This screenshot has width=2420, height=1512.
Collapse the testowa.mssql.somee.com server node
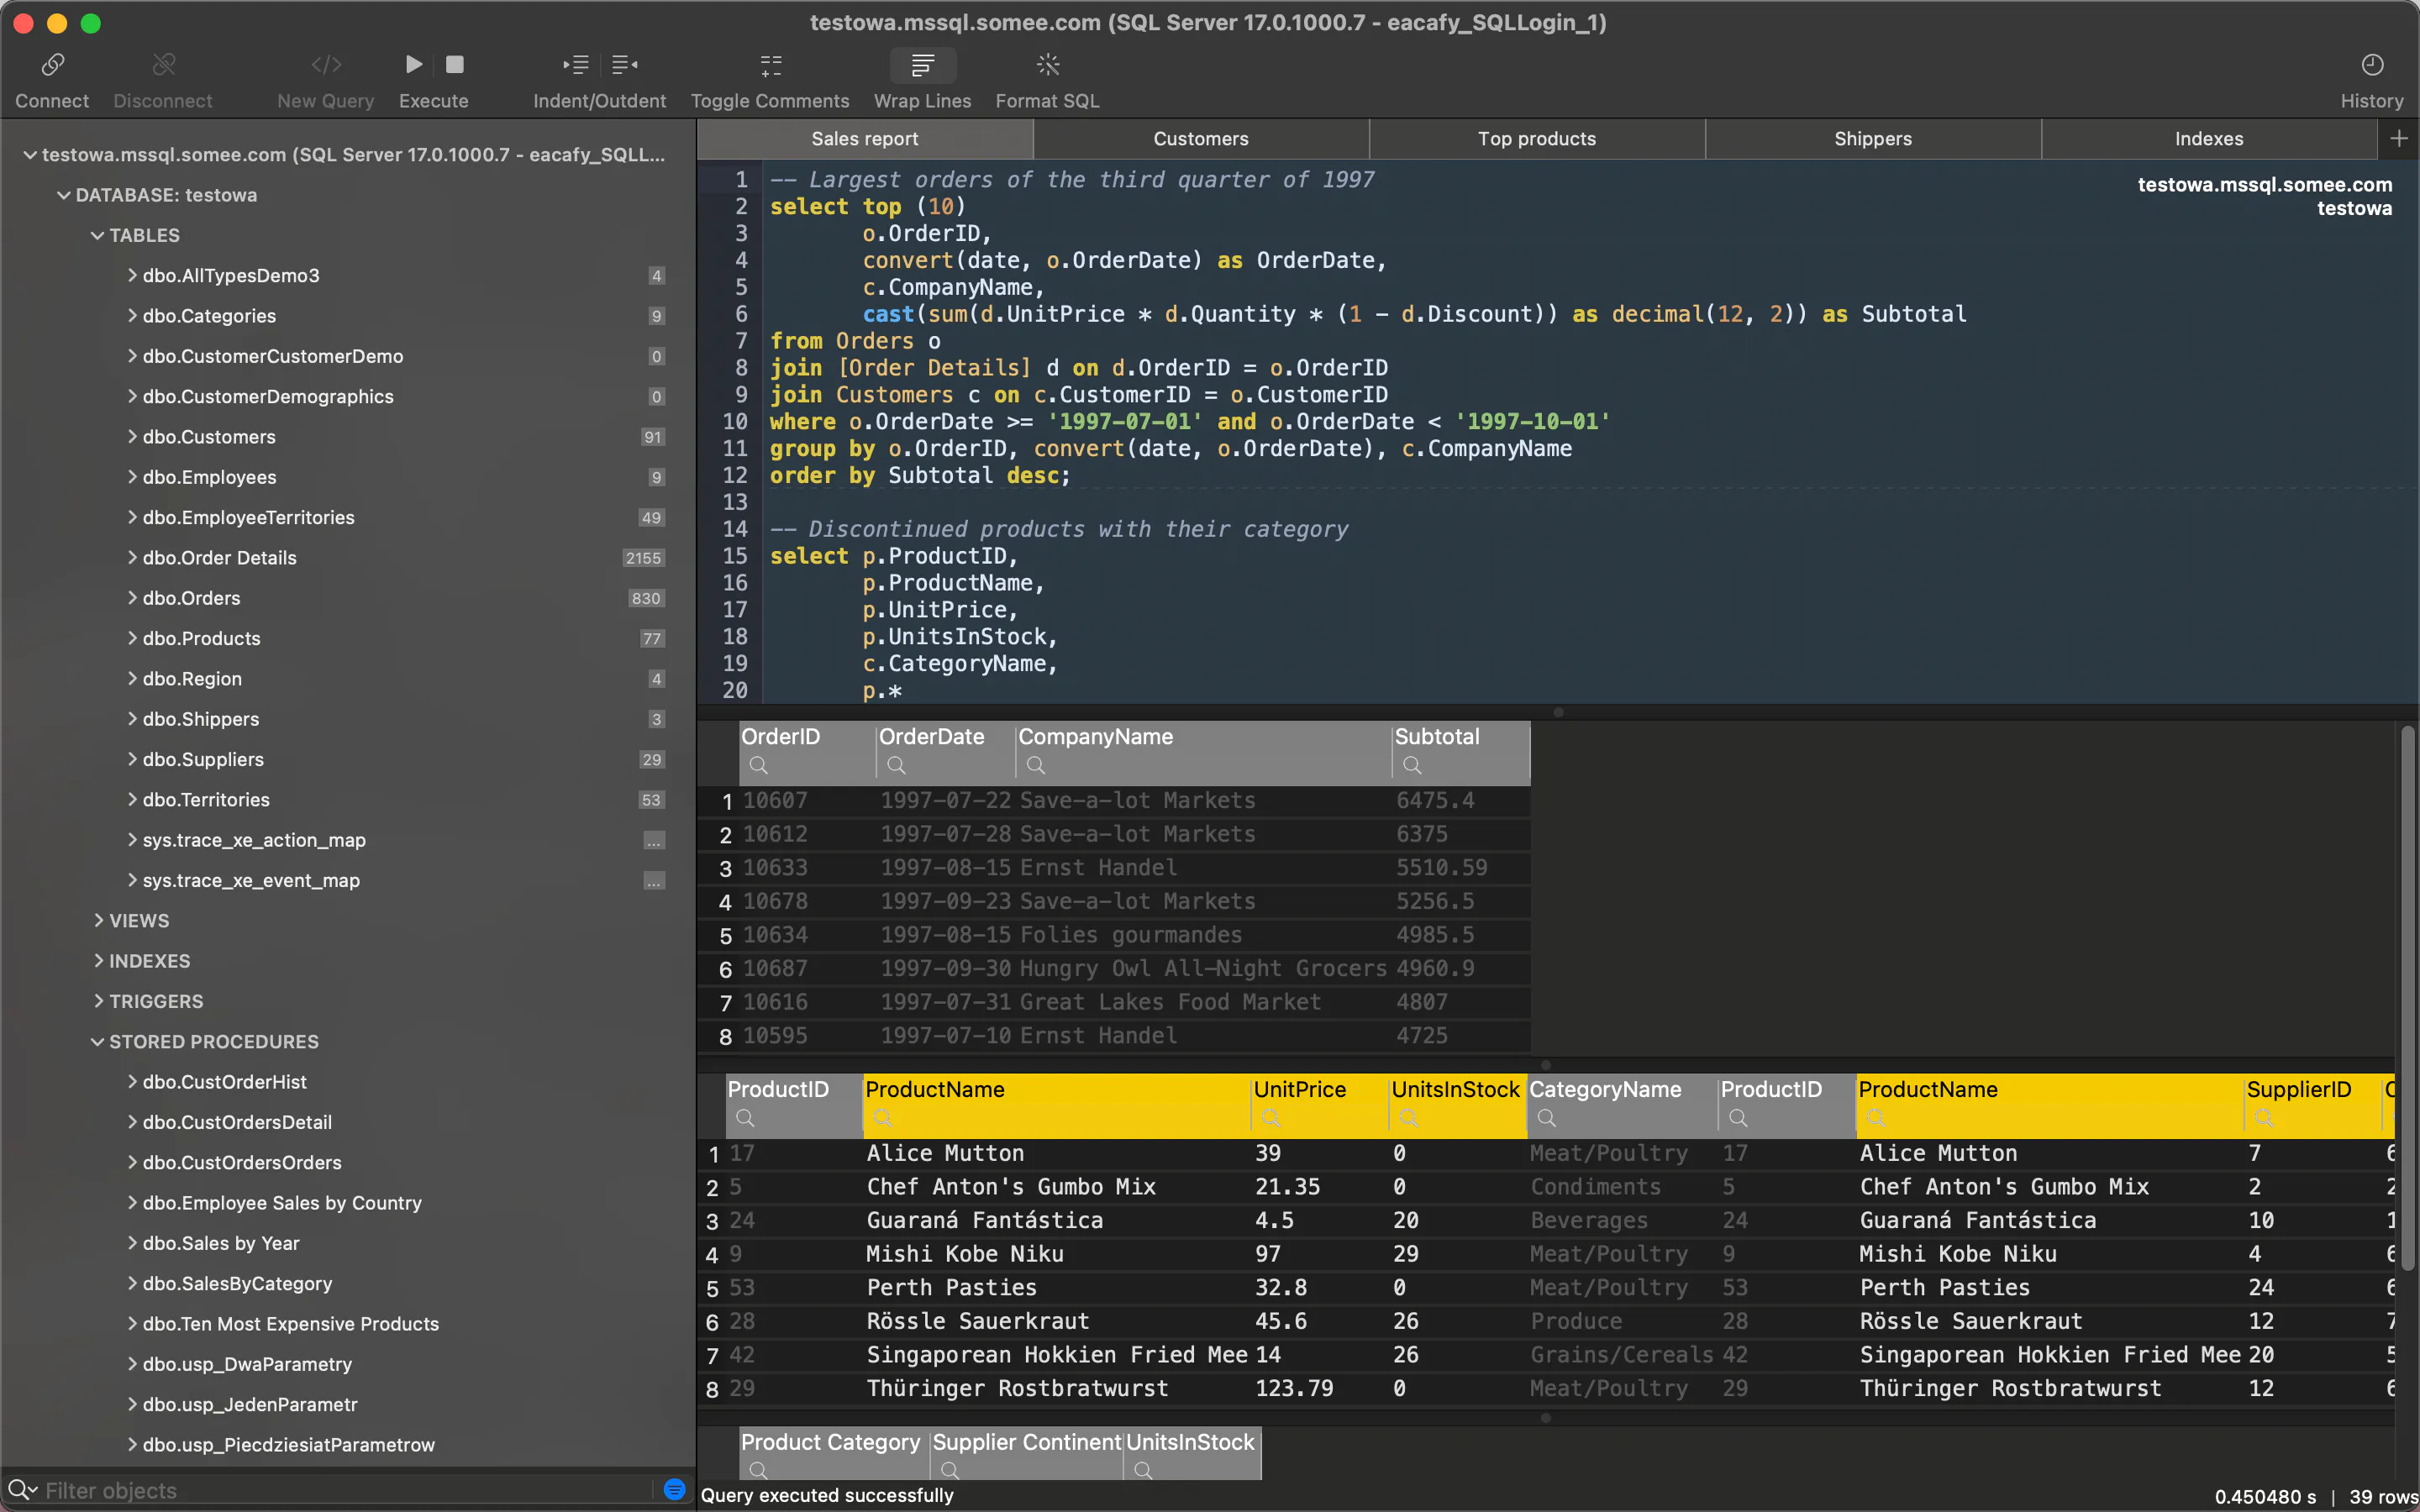tap(30, 155)
